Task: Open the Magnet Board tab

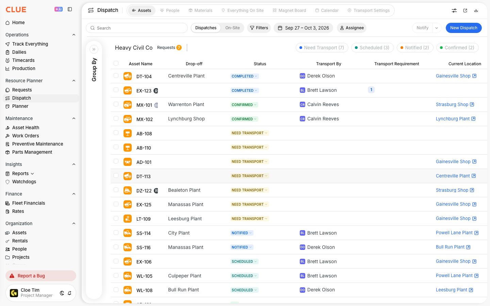Action: (x=289, y=11)
